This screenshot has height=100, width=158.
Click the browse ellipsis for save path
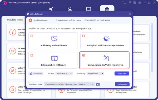(92, 84)
